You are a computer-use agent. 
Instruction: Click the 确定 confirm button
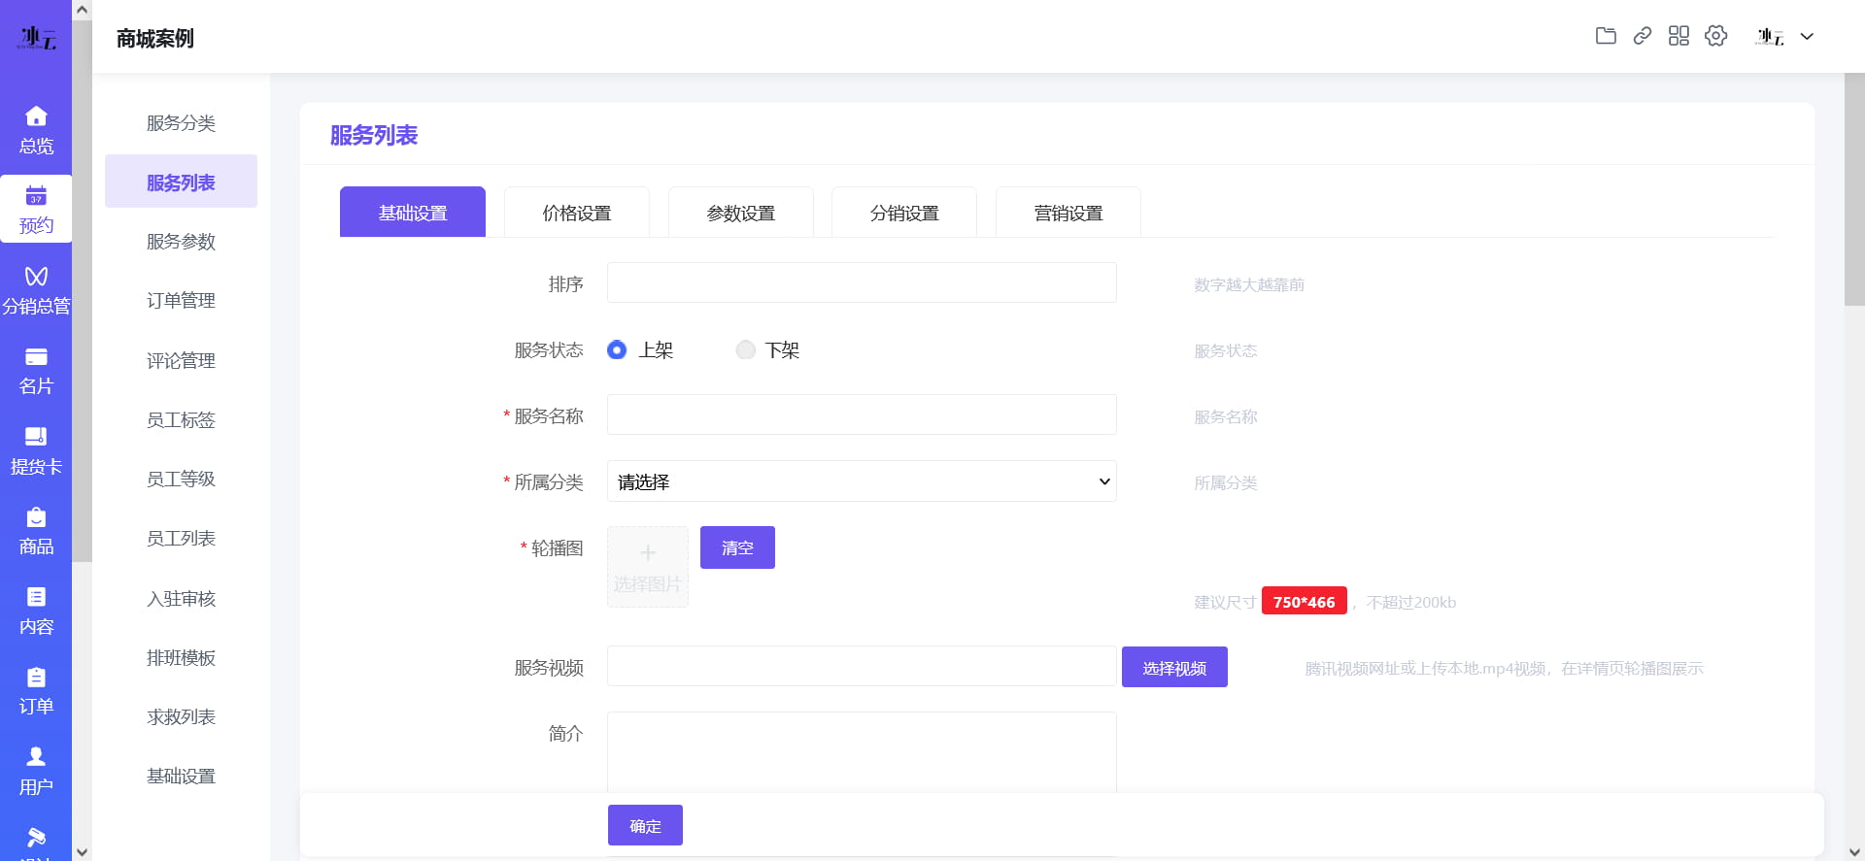point(645,825)
